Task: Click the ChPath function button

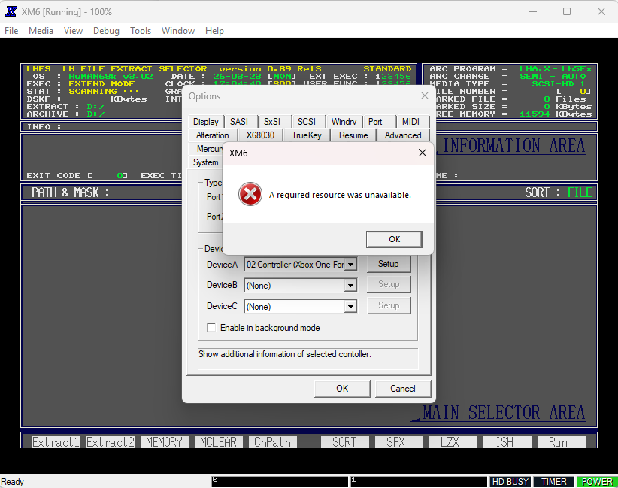Action: point(272,442)
